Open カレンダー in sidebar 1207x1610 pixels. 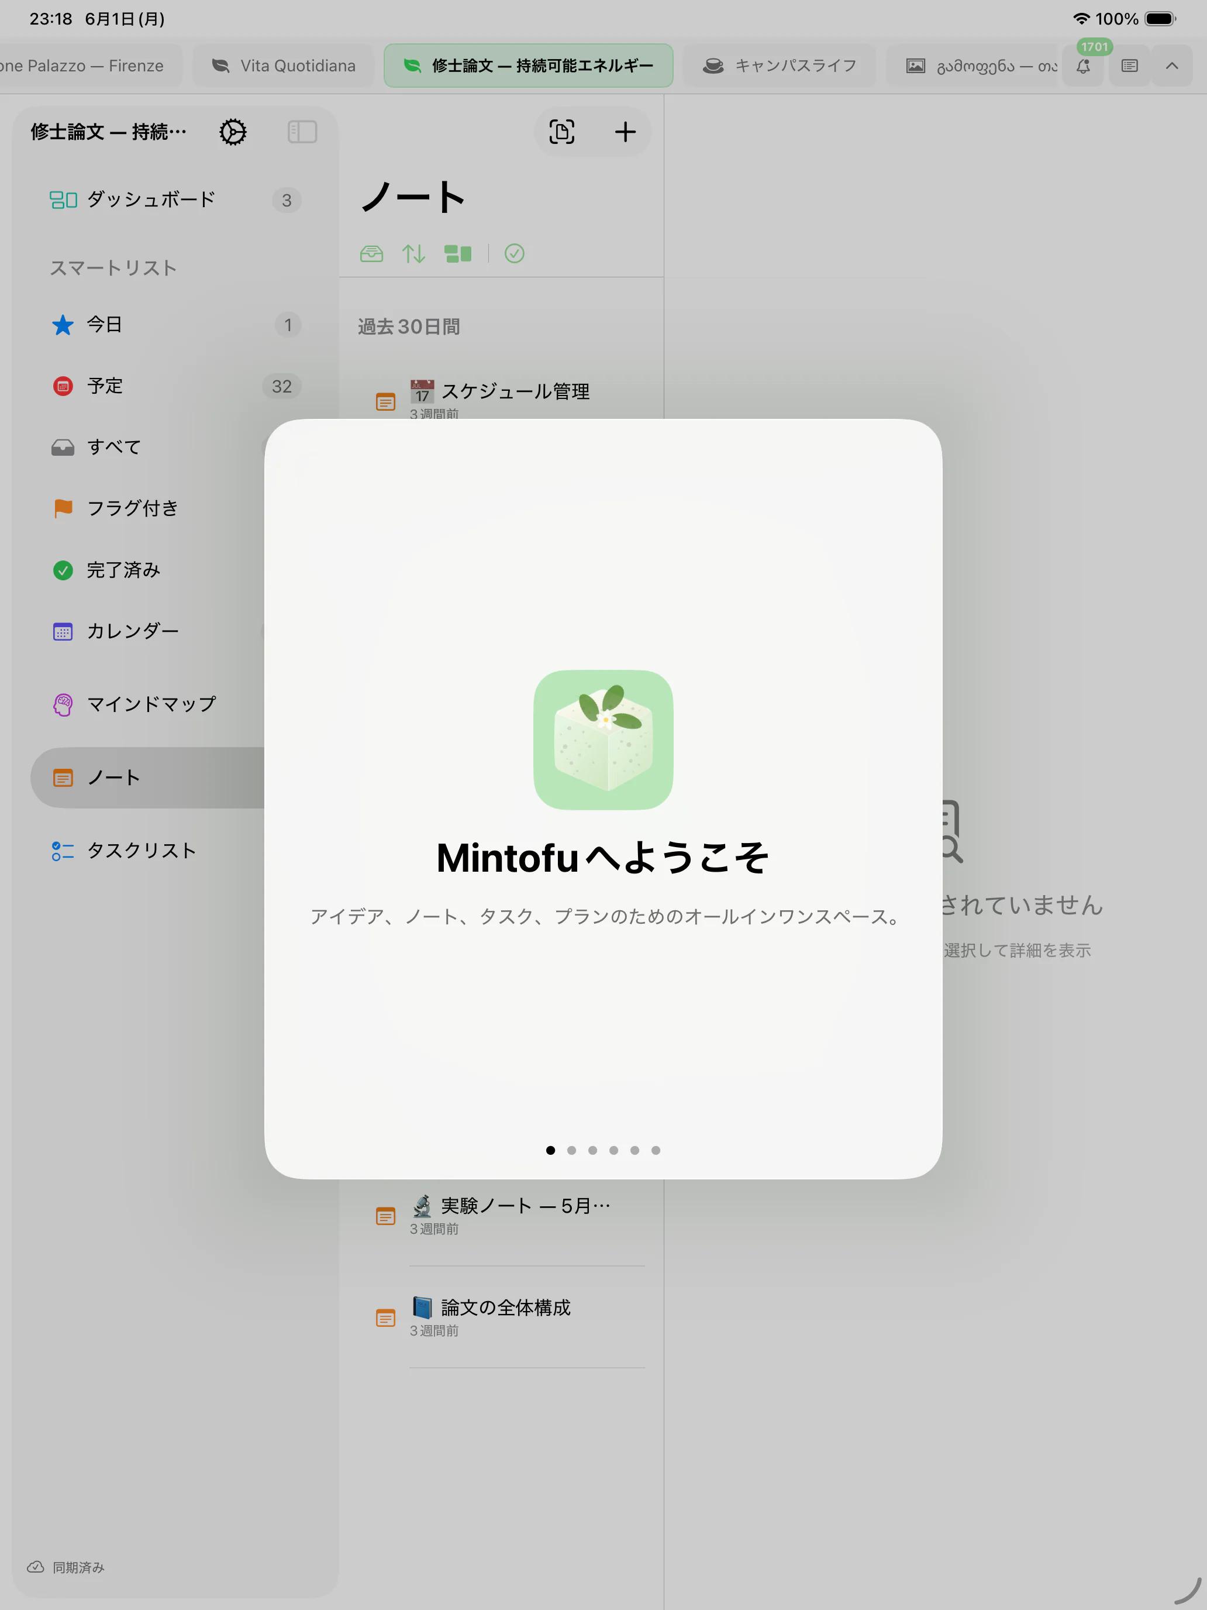click(x=148, y=631)
